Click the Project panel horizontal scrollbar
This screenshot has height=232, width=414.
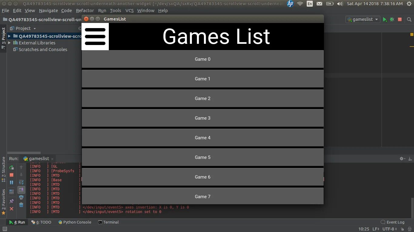pyautogui.click(x=24, y=153)
